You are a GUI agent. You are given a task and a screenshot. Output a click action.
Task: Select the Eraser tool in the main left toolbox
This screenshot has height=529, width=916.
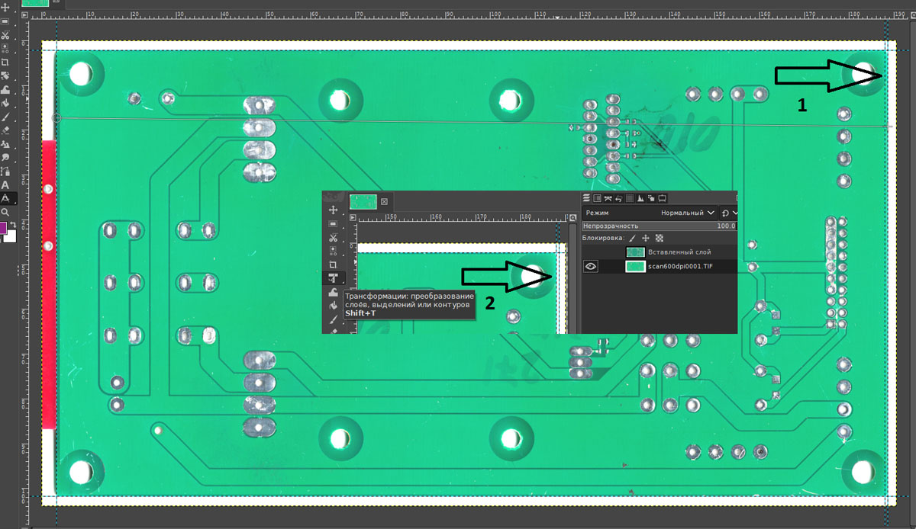(x=5, y=130)
